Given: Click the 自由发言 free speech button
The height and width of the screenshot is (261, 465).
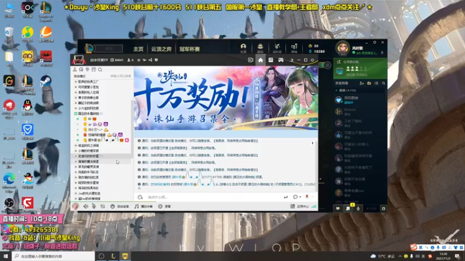Looking at the screenshot, I should point(120,206).
